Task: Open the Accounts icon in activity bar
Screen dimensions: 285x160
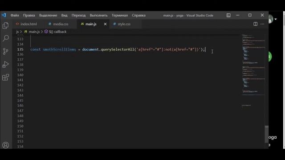Action: pos(5,145)
